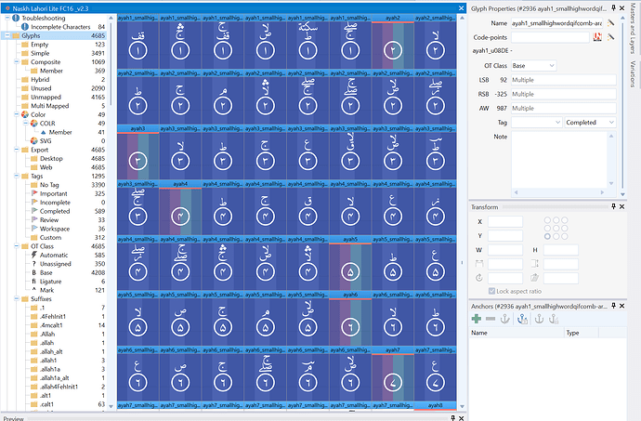Select top-right transform reference point
The height and width of the screenshot is (421, 641).
[x=565, y=220]
